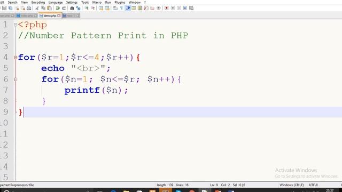Open the Folder as Workspace icon

[x=152, y=8]
